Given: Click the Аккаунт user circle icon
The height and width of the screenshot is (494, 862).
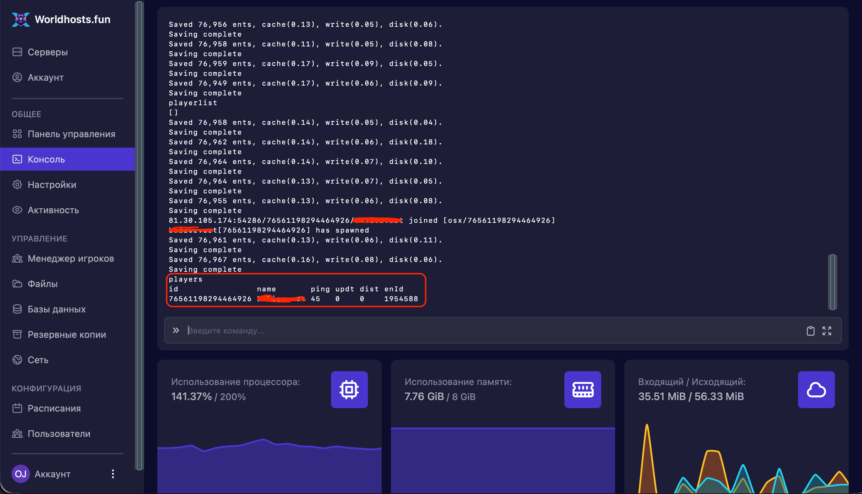Looking at the screenshot, I should click(17, 77).
